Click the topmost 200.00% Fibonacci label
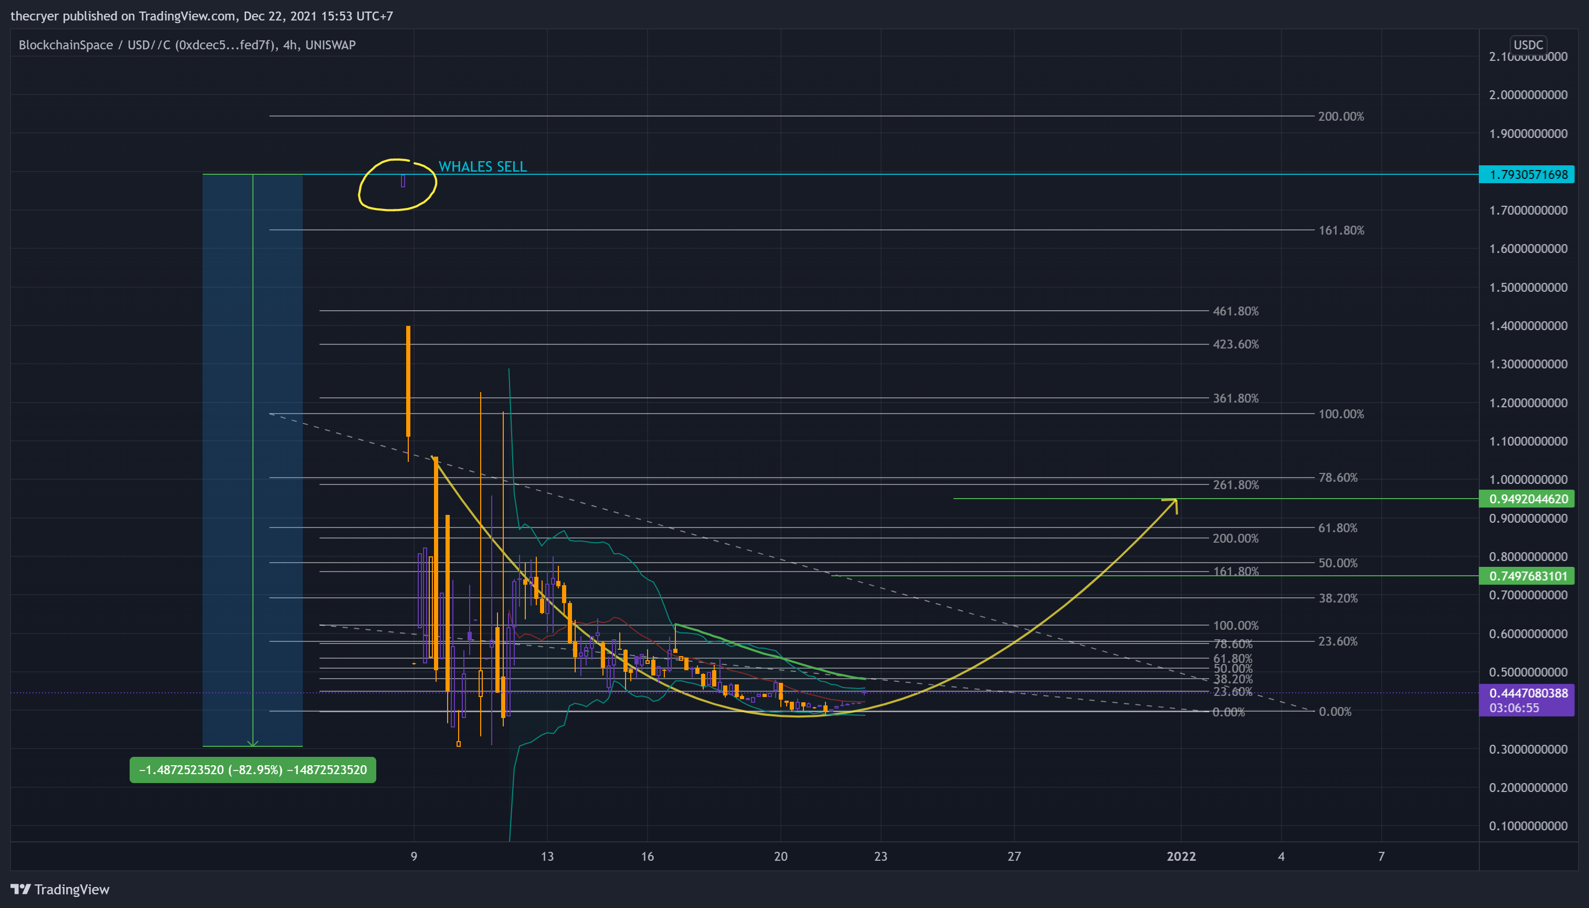This screenshot has height=908, width=1589. tap(1341, 117)
